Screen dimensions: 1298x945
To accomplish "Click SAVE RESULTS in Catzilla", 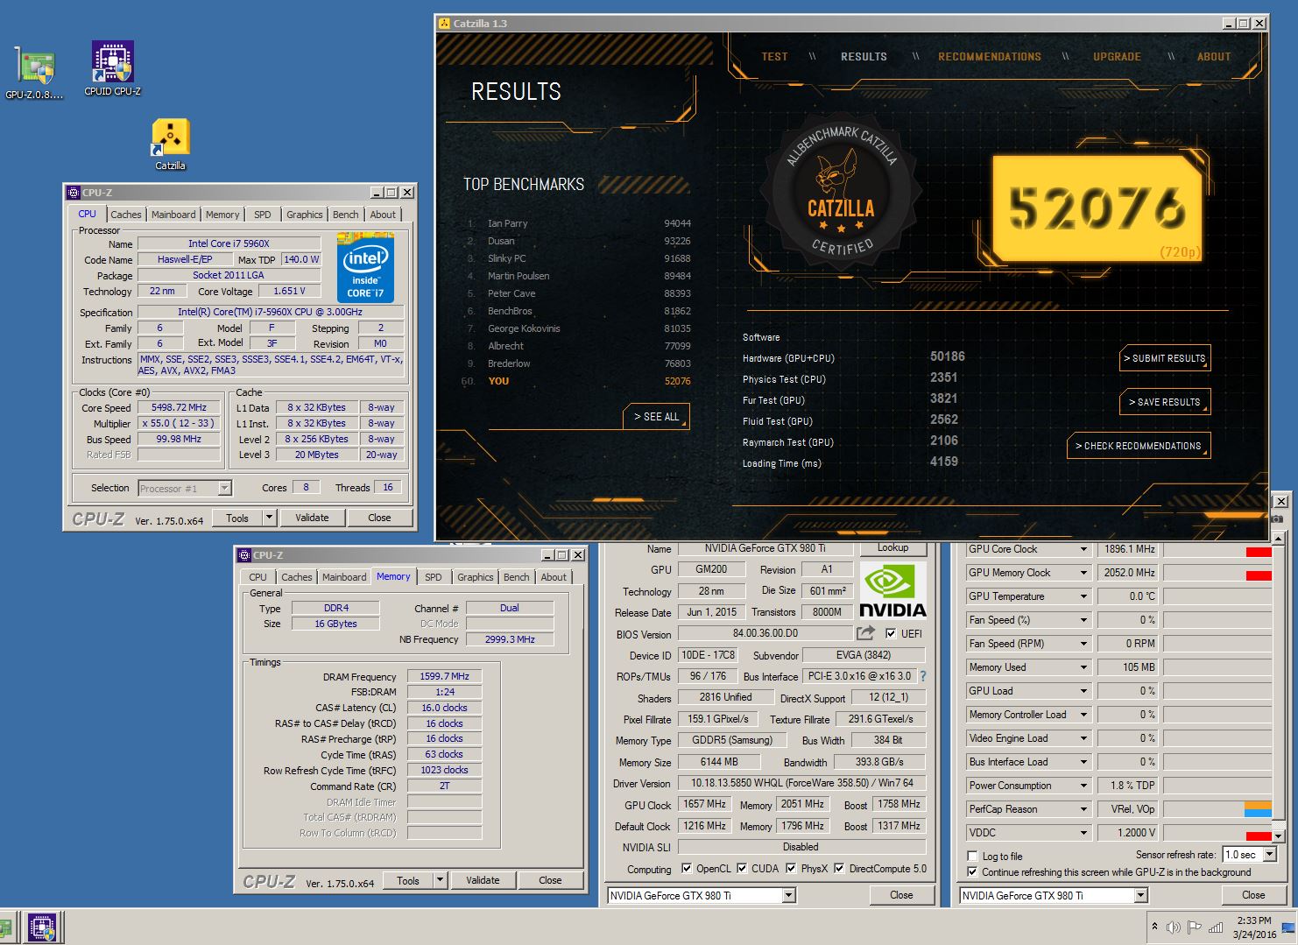I will [1165, 402].
